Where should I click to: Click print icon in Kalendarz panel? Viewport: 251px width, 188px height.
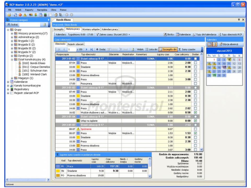[x=214, y=44]
